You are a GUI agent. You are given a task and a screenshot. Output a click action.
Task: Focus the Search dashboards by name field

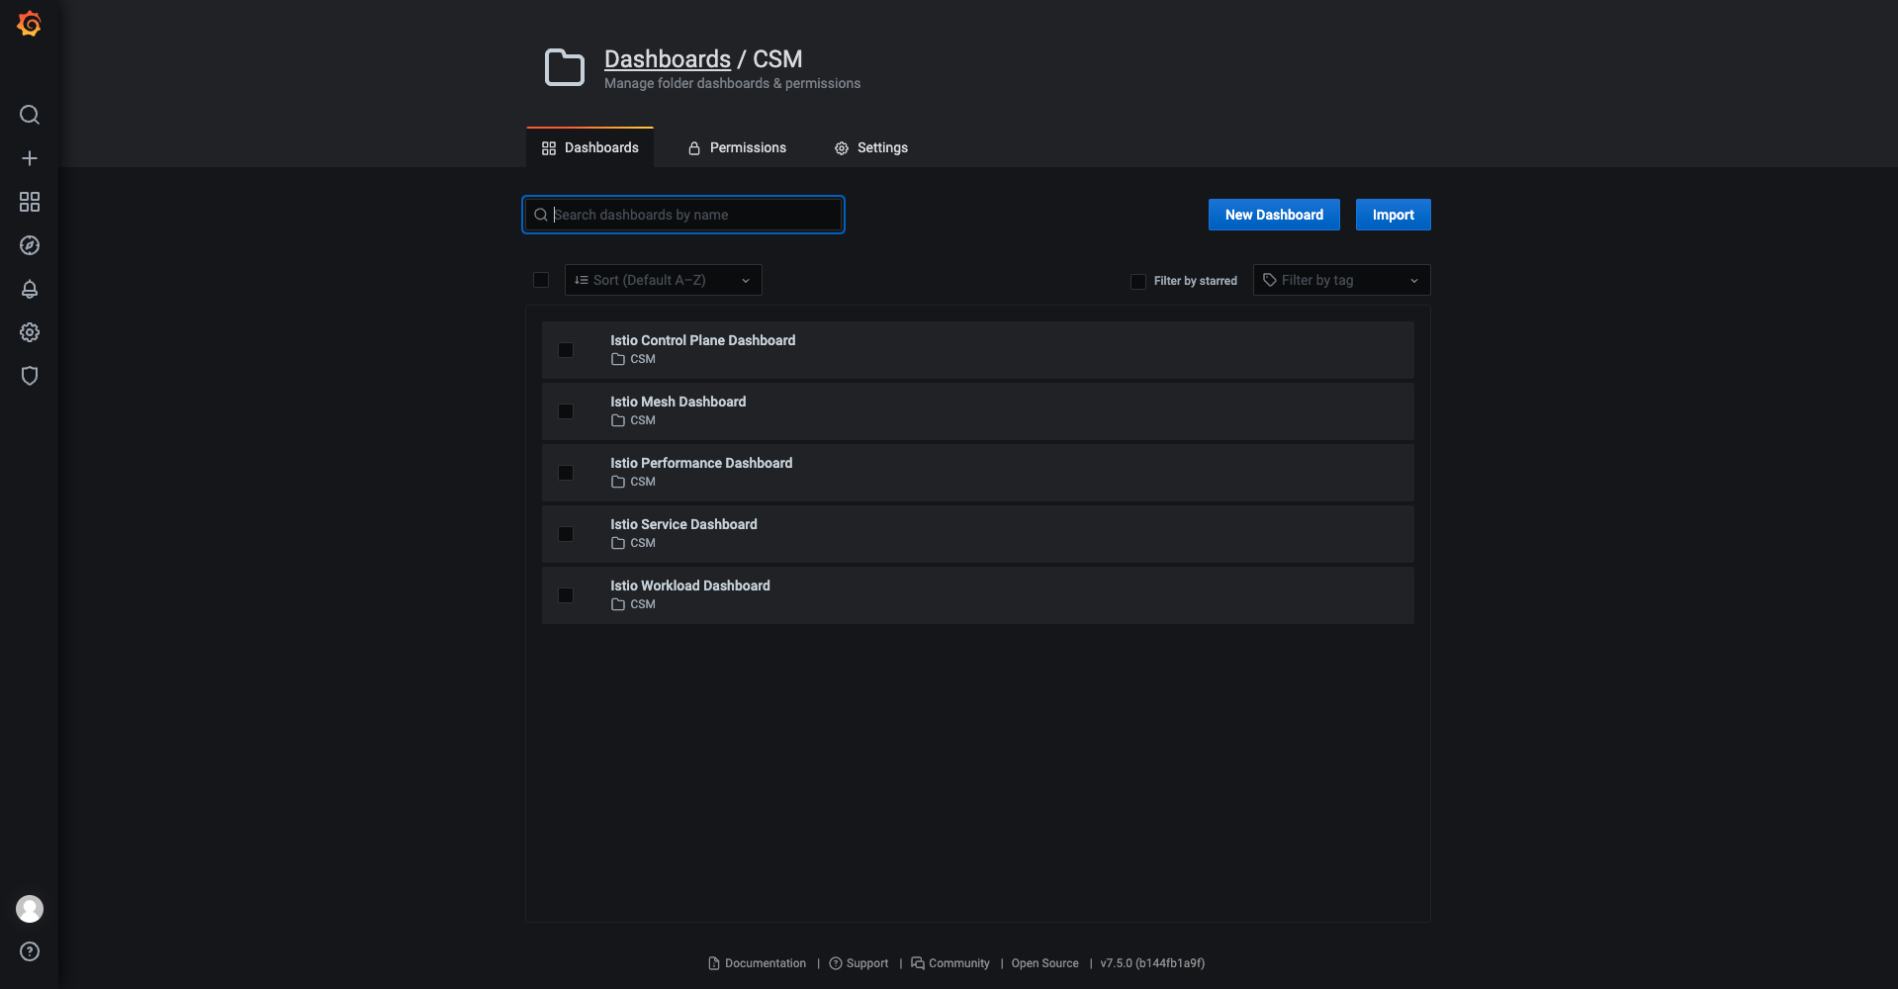(x=683, y=215)
